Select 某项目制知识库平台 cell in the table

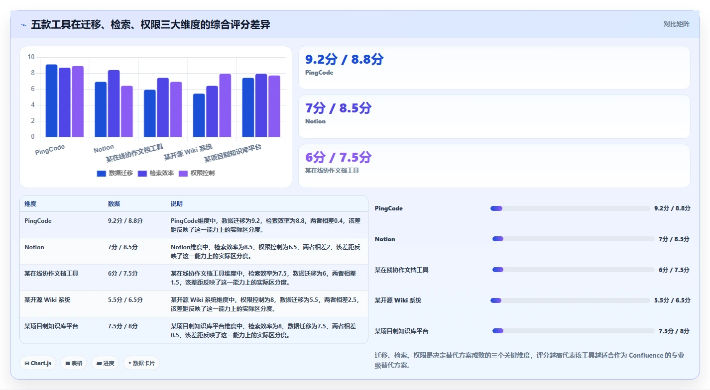[51, 326]
